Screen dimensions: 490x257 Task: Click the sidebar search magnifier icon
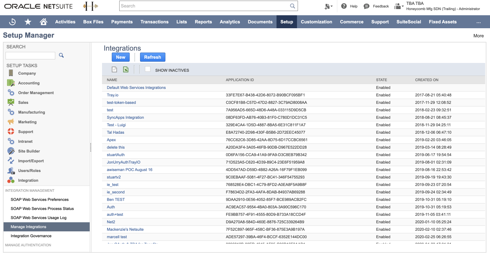(61, 55)
